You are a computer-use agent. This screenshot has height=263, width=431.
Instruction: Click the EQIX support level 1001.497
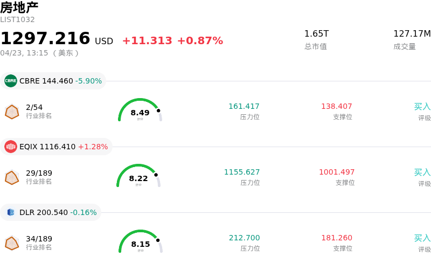[x=337, y=172]
